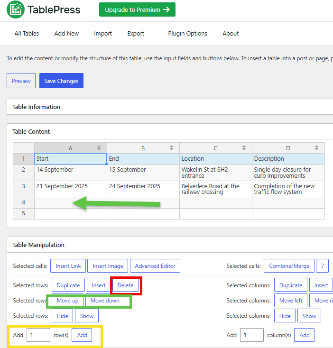The height and width of the screenshot is (348, 333).
Task: Sort column C using its arrows
Action: [244, 148]
